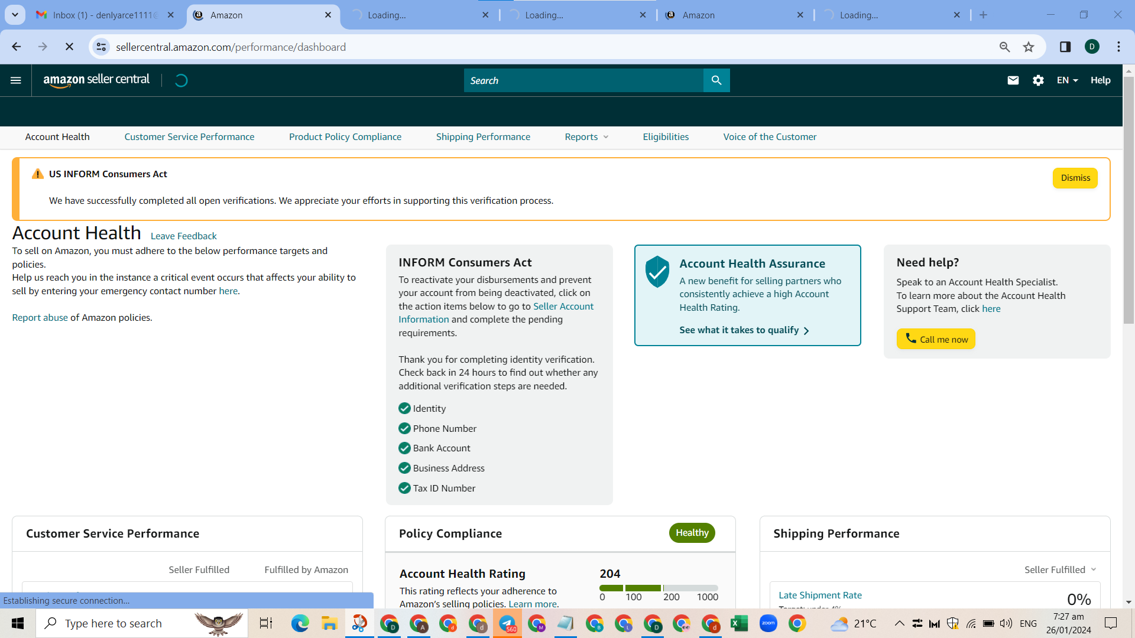Open Chrome side panel
The image size is (1135, 638).
(x=1065, y=47)
